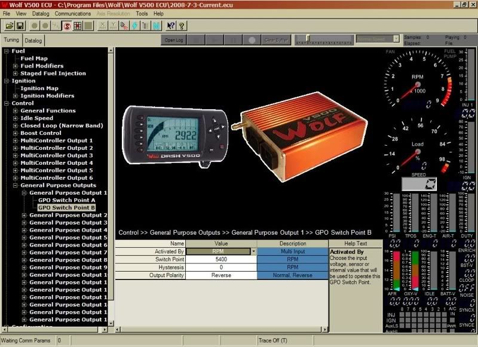Click the first grey circle toolbar icon
478x347 pixels.
click(x=35, y=26)
